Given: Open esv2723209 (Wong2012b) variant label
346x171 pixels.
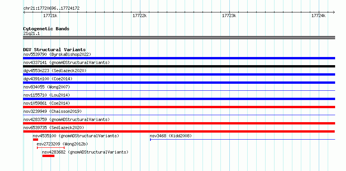Looking at the screenshot, I should (x=62, y=144).
